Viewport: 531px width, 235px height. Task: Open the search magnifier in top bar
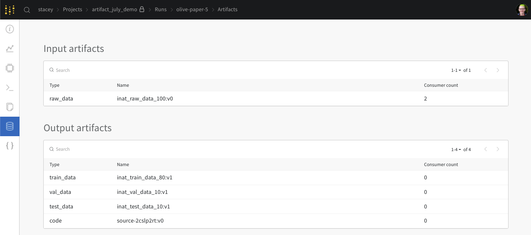[27, 10]
